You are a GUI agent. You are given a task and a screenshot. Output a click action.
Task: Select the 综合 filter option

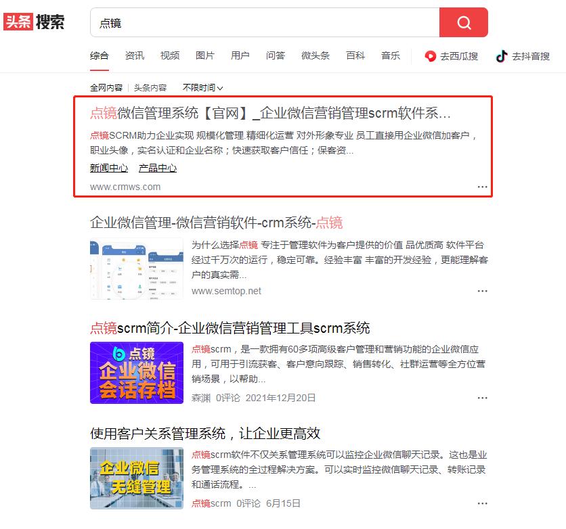click(99, 55)
